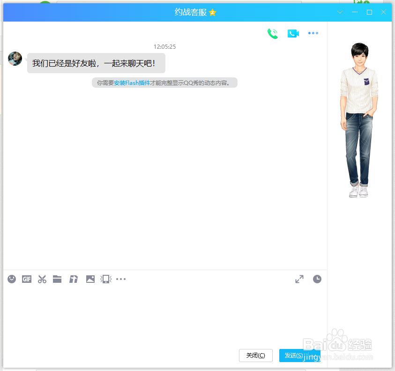
Task: Expand the input area with the diagonal arrows icon
Action: (x=299, y=279)
